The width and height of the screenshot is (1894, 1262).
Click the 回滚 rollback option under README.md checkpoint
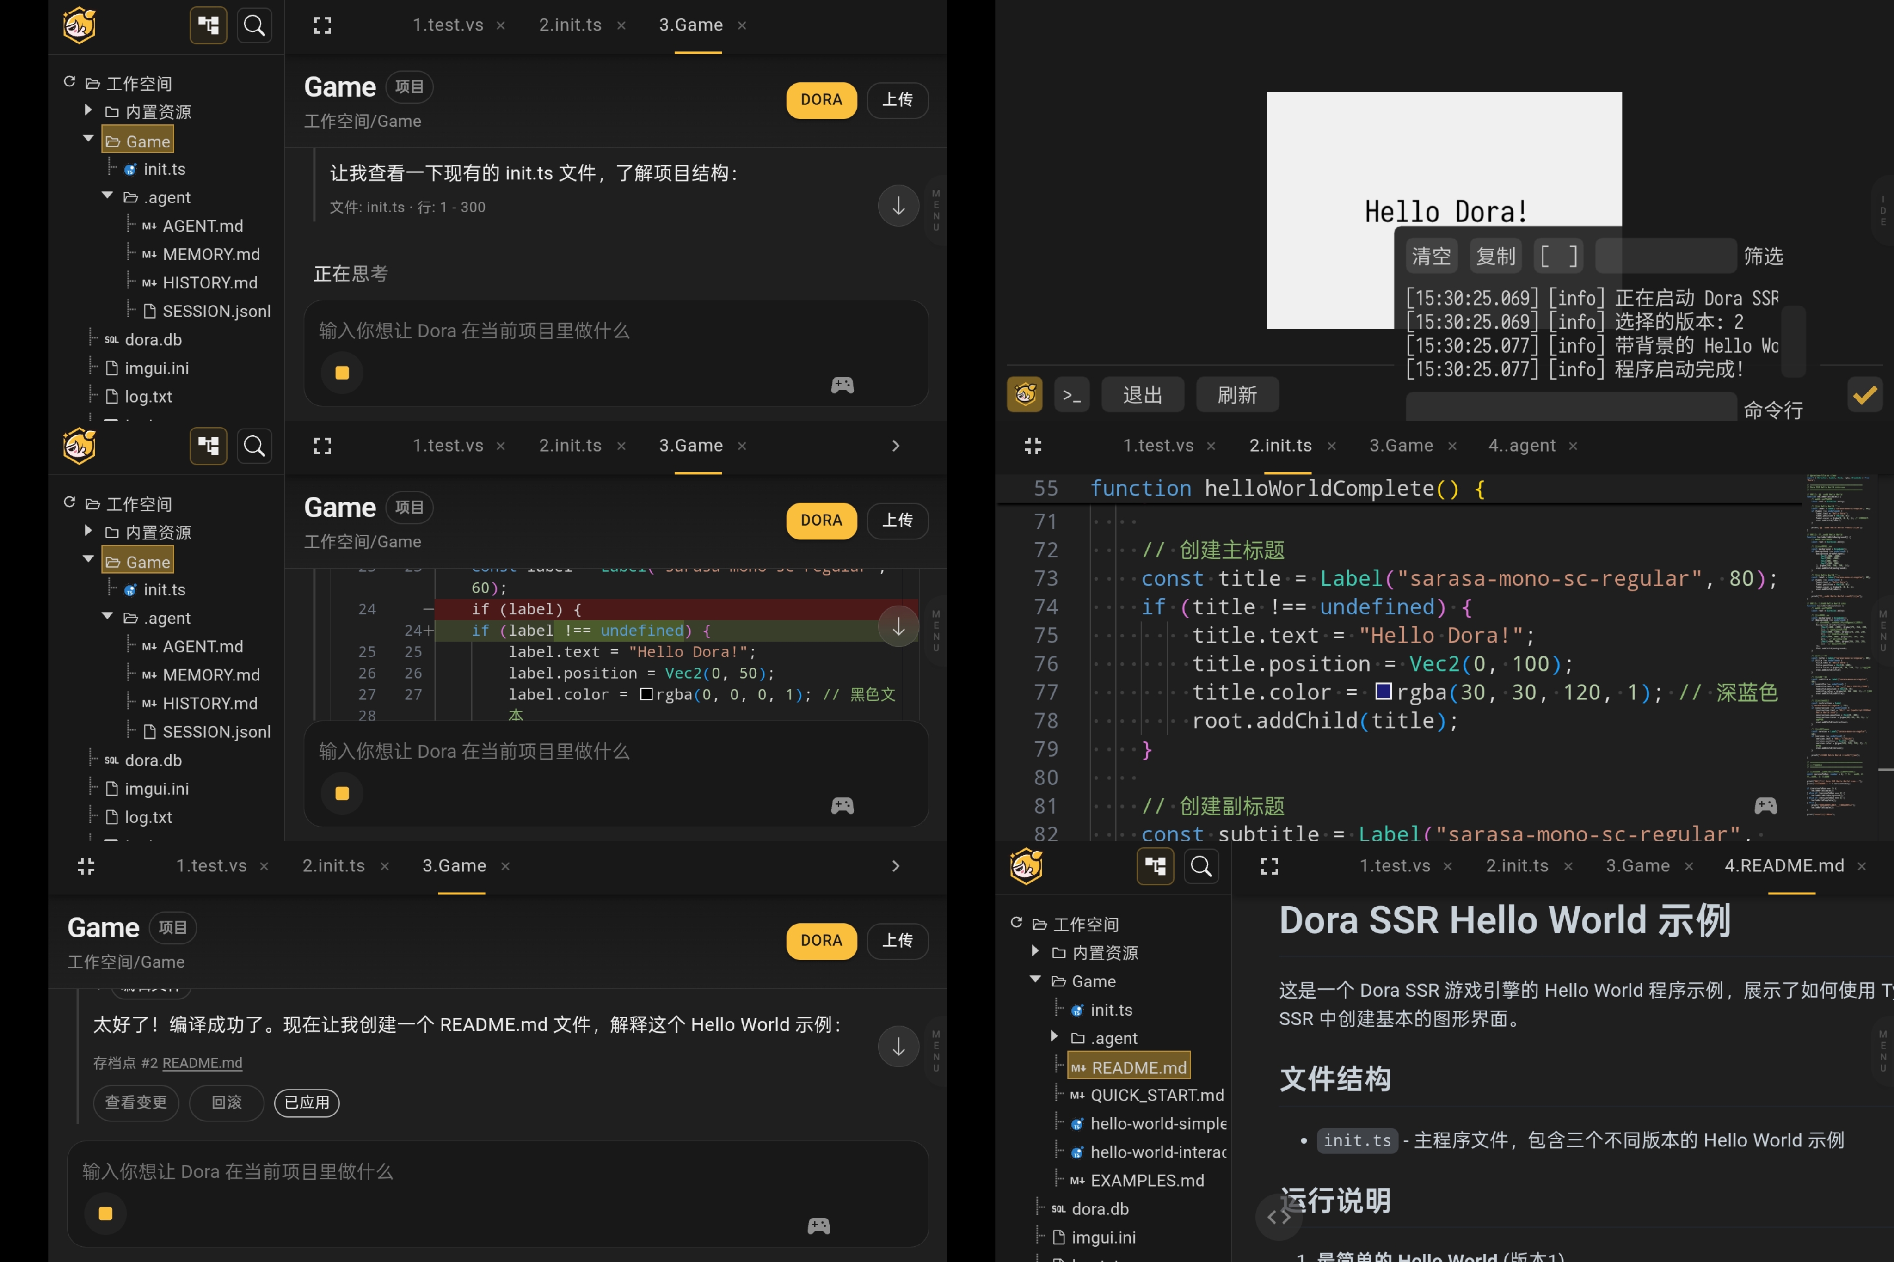coord(226,1103)
